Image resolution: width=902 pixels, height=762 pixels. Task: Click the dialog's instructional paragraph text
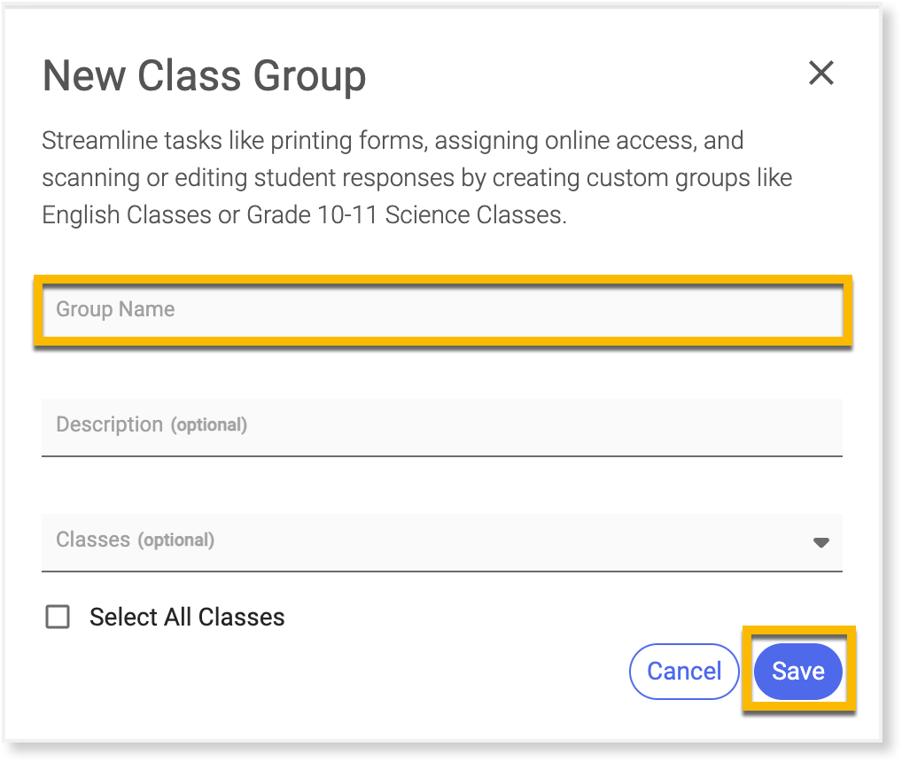[x=416, y=177]
